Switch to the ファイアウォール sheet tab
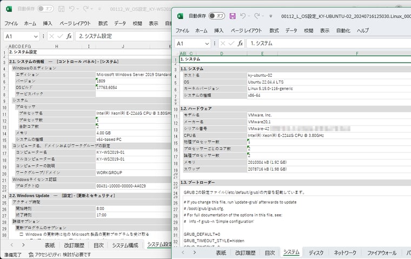The height and width of the screenshot is (259, 411). coord(381,253)
